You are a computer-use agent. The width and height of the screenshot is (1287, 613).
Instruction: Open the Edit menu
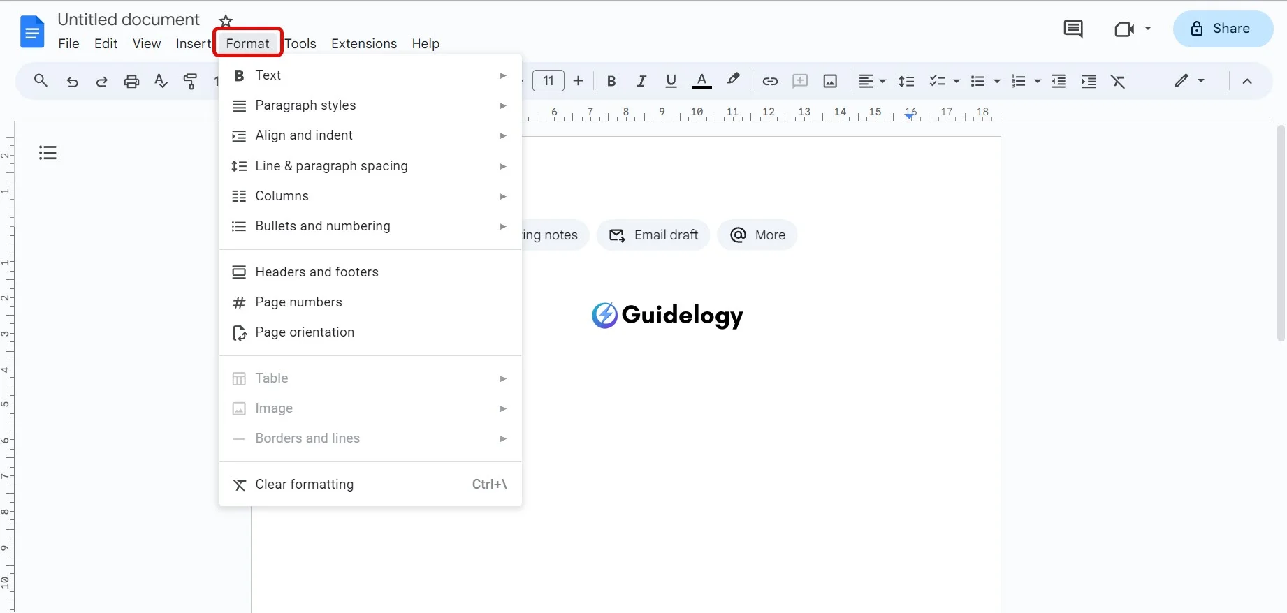pyautogui.click(x=106, y=43)
